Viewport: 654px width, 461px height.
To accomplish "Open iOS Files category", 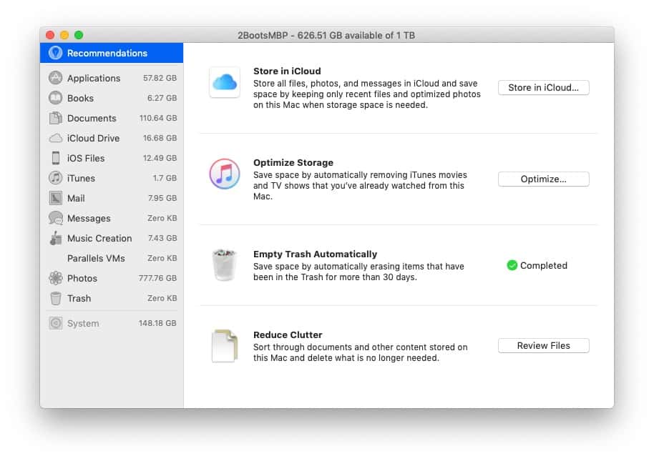I will click(x=86, y=158).
